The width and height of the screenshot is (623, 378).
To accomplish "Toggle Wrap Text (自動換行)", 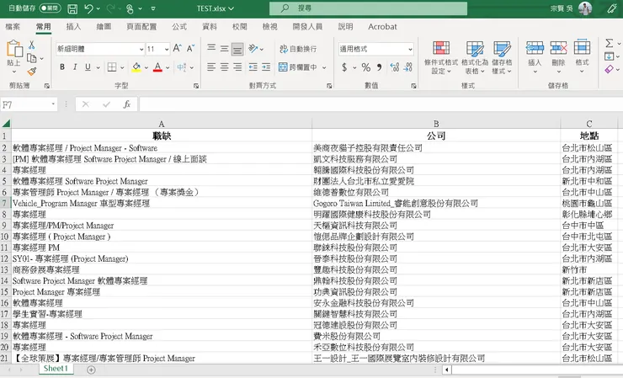I will (298, 49).
